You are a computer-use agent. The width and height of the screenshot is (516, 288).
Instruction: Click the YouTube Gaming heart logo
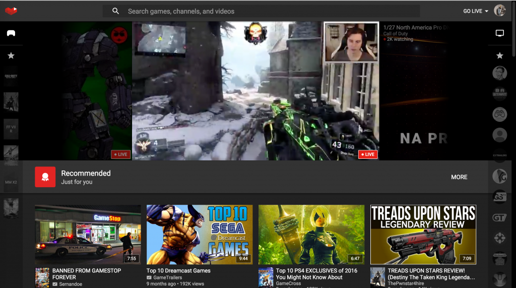coord(11,11)
